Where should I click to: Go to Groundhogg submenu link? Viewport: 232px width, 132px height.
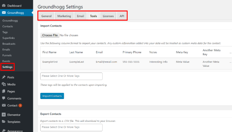tap(10, 21)
